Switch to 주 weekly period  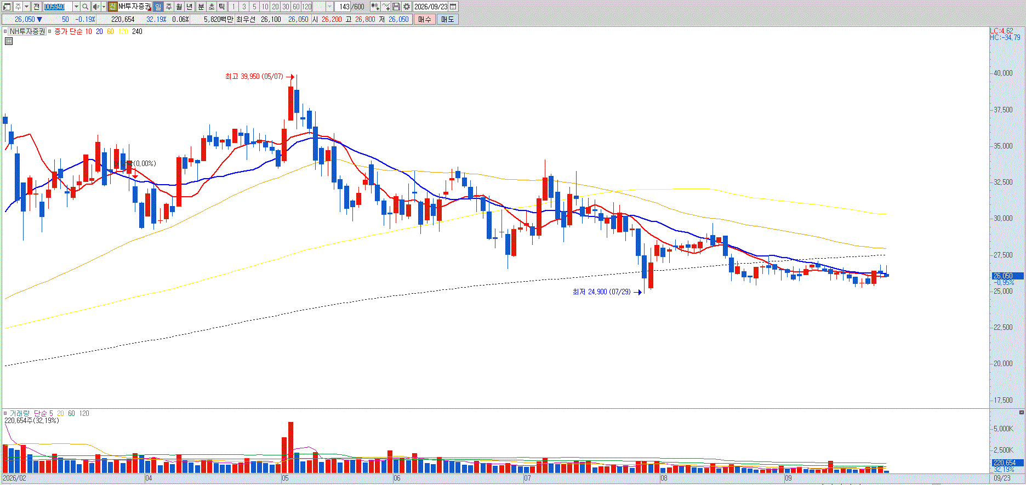[x=168, y=7]
